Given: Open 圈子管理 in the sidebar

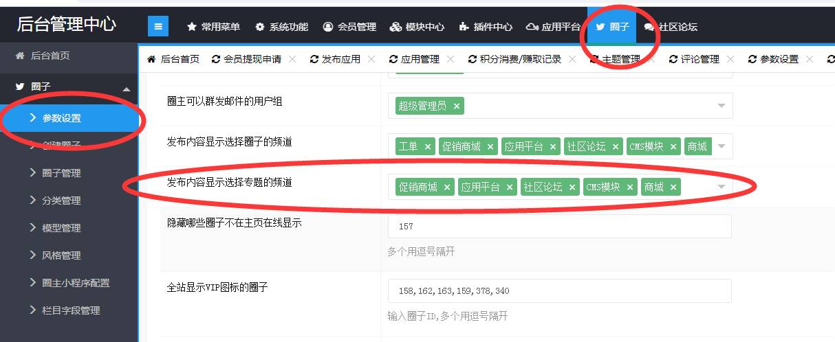Looking at the screenshot, I should coord(61,173).
